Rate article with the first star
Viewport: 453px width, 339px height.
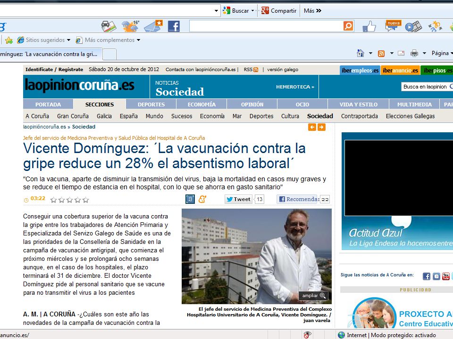coord(53,200)
